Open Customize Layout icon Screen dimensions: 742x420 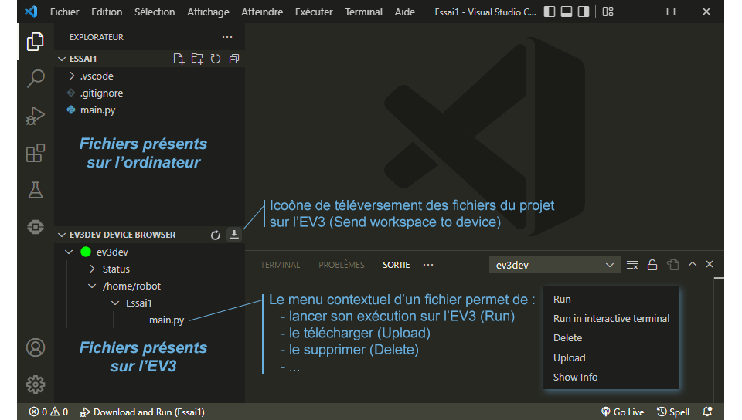coord(608,12)
